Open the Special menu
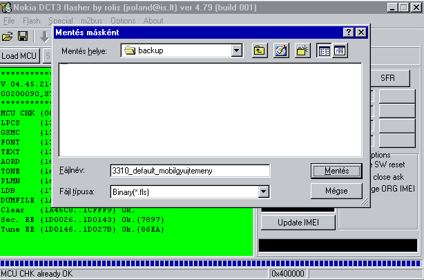The height and width of the screenshot is (280, 424). (x=61, y=21)
